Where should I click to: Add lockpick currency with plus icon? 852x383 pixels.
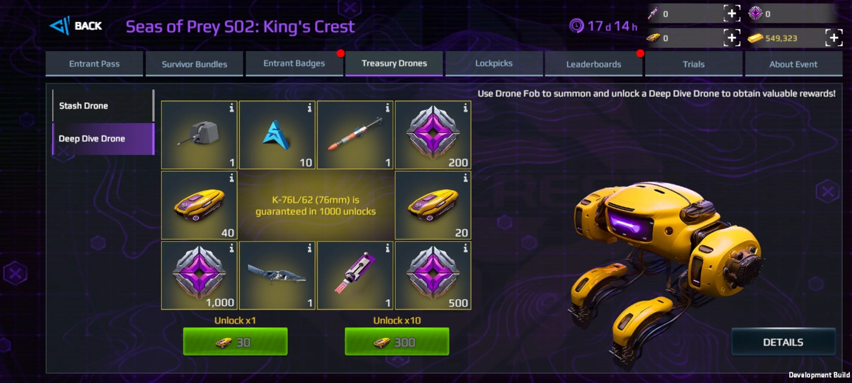(732, 13)
